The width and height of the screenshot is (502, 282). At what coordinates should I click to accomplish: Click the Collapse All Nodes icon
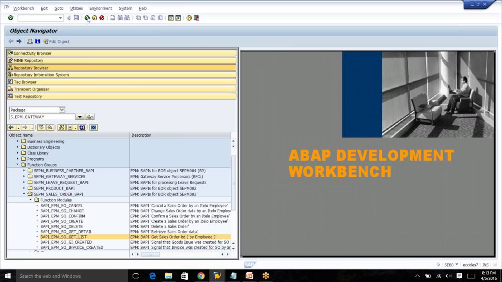[50, 127]
